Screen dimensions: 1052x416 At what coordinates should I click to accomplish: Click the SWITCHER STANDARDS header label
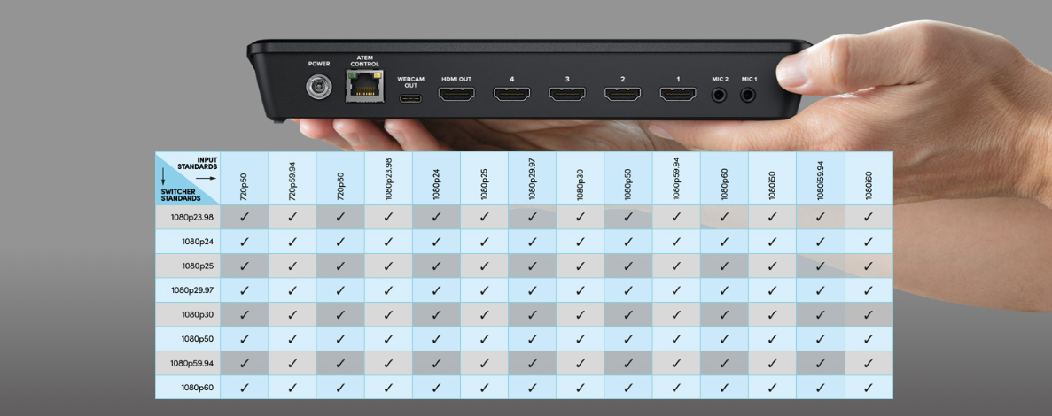click(181, 195)
